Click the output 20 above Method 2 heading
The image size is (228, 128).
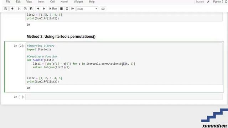28,25
